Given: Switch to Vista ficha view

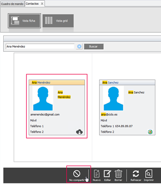Looking at the screenshot, I should [24, 21].
